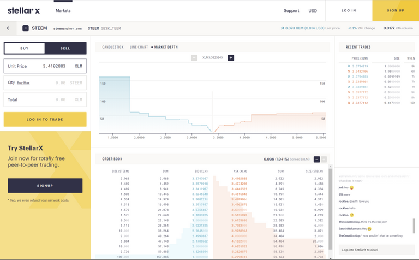Click recent trade price 3.3734219
Screen dimensions: 419x260
click(x=360, y=66)
